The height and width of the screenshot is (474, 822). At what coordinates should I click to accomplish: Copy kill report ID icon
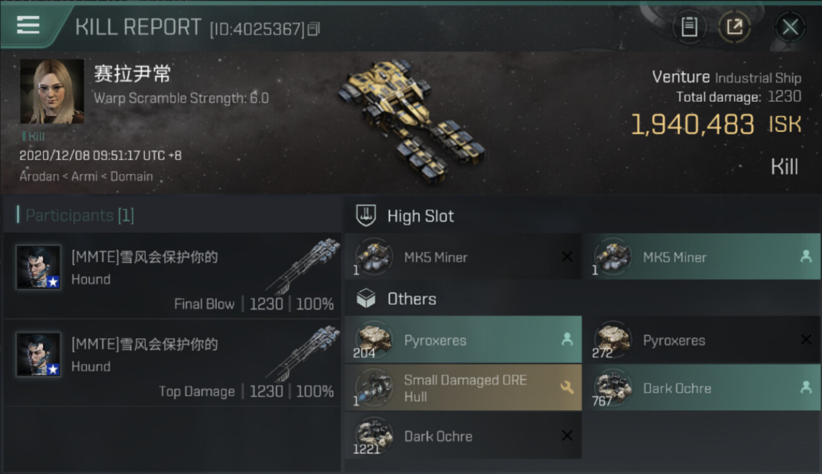point(314,28)
